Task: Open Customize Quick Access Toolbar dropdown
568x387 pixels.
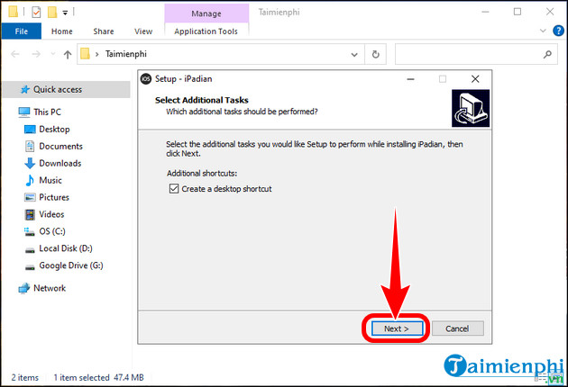Action: click(x=65, y=13)
